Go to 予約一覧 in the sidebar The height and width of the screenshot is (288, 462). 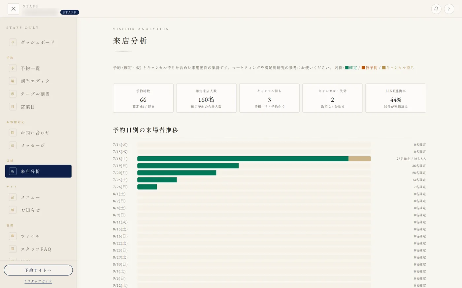pos(38,68)
